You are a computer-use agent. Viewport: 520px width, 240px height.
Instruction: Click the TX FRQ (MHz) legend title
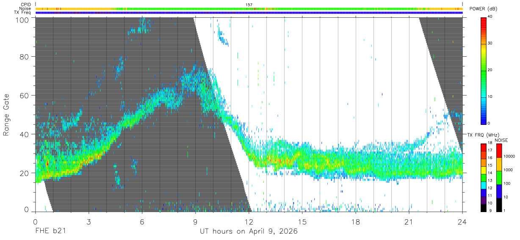(x=483, y=135)
